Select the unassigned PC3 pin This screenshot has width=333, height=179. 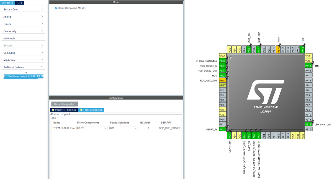(x=223, y=105)
